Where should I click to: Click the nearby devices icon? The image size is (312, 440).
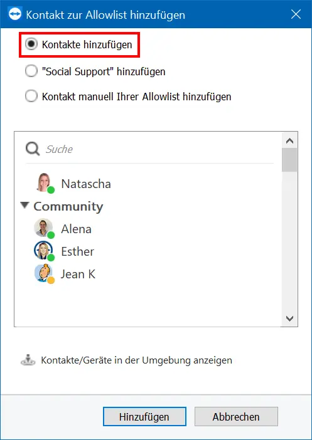pyautogui.click(x=28, y=360)
